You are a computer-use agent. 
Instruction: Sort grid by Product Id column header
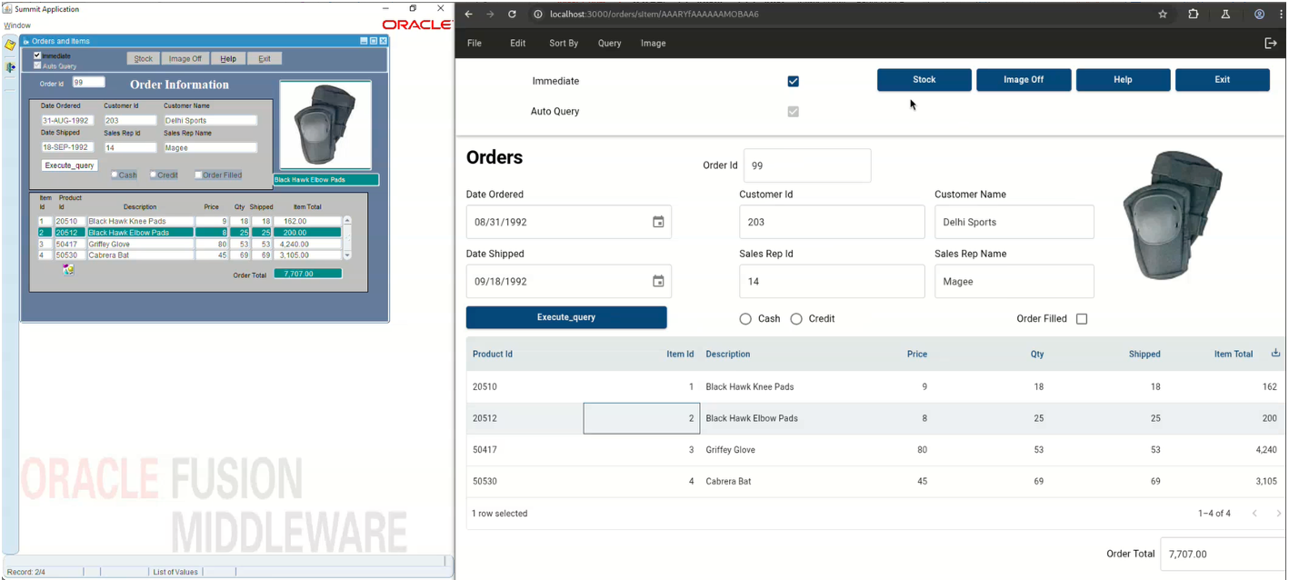pyautogui.click(x=493, y=355)
